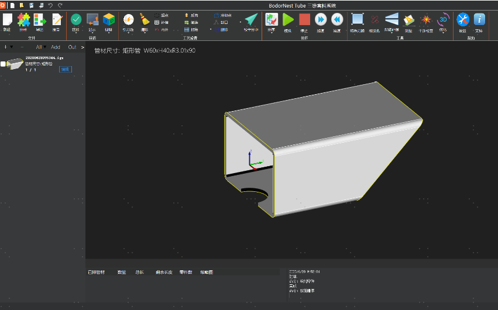
Task: Click the undo arrow in title bar
Action: (50, 5)
